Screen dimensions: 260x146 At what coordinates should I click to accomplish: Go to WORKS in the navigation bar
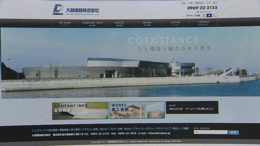[147, 24]
